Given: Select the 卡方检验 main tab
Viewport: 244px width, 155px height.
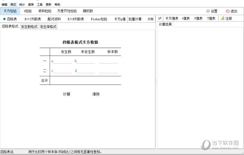Looking at the screenshot, I should pyautogui.click(x=10, y=11).
